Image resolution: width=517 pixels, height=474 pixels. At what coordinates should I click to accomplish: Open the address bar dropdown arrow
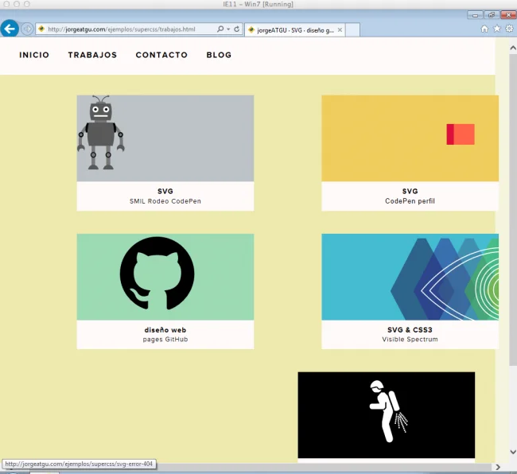pos(228,29)
